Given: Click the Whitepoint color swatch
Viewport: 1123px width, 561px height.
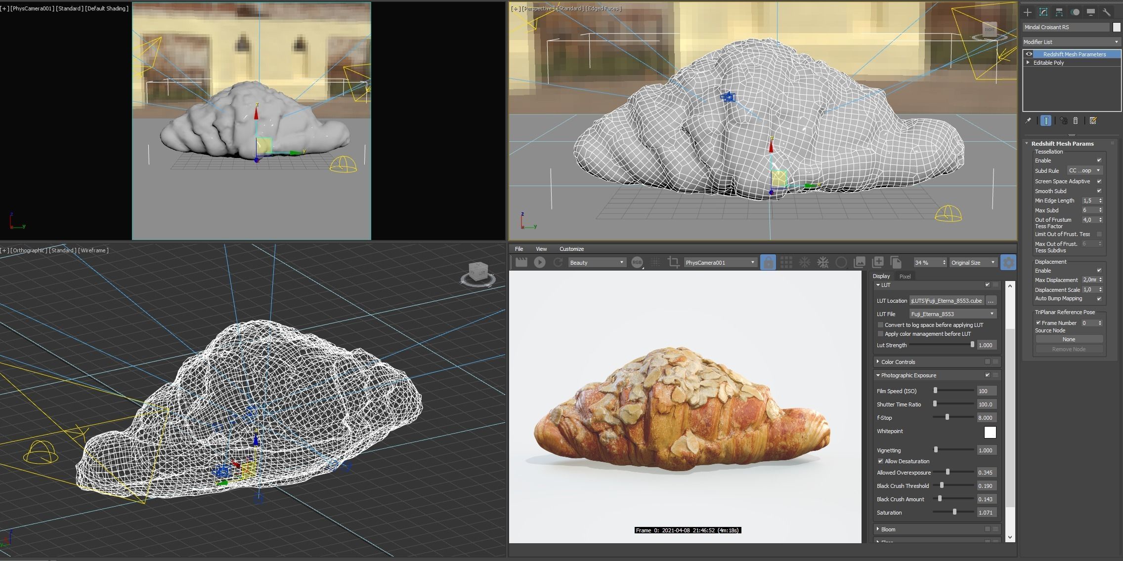Looking at the screenshot, I should coord(990,432).
